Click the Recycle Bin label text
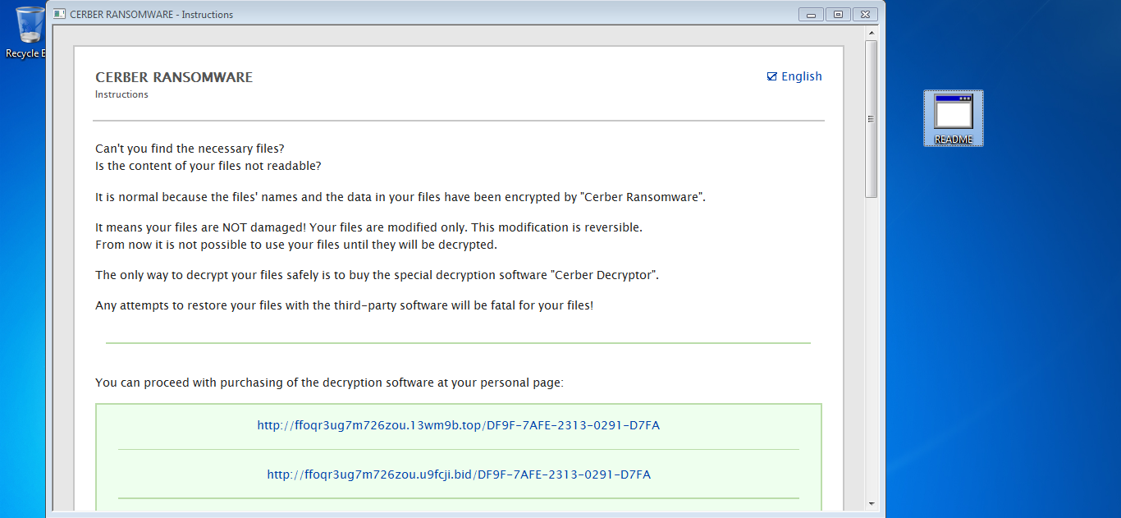The image size is (1121, 518). click(x=23, y=53)
